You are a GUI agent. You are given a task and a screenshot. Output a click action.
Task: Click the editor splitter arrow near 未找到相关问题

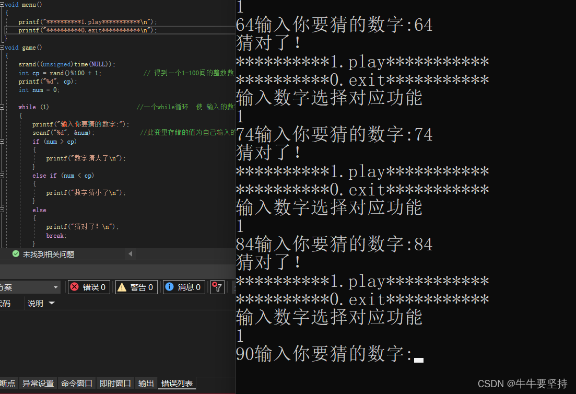click(130, 253)
